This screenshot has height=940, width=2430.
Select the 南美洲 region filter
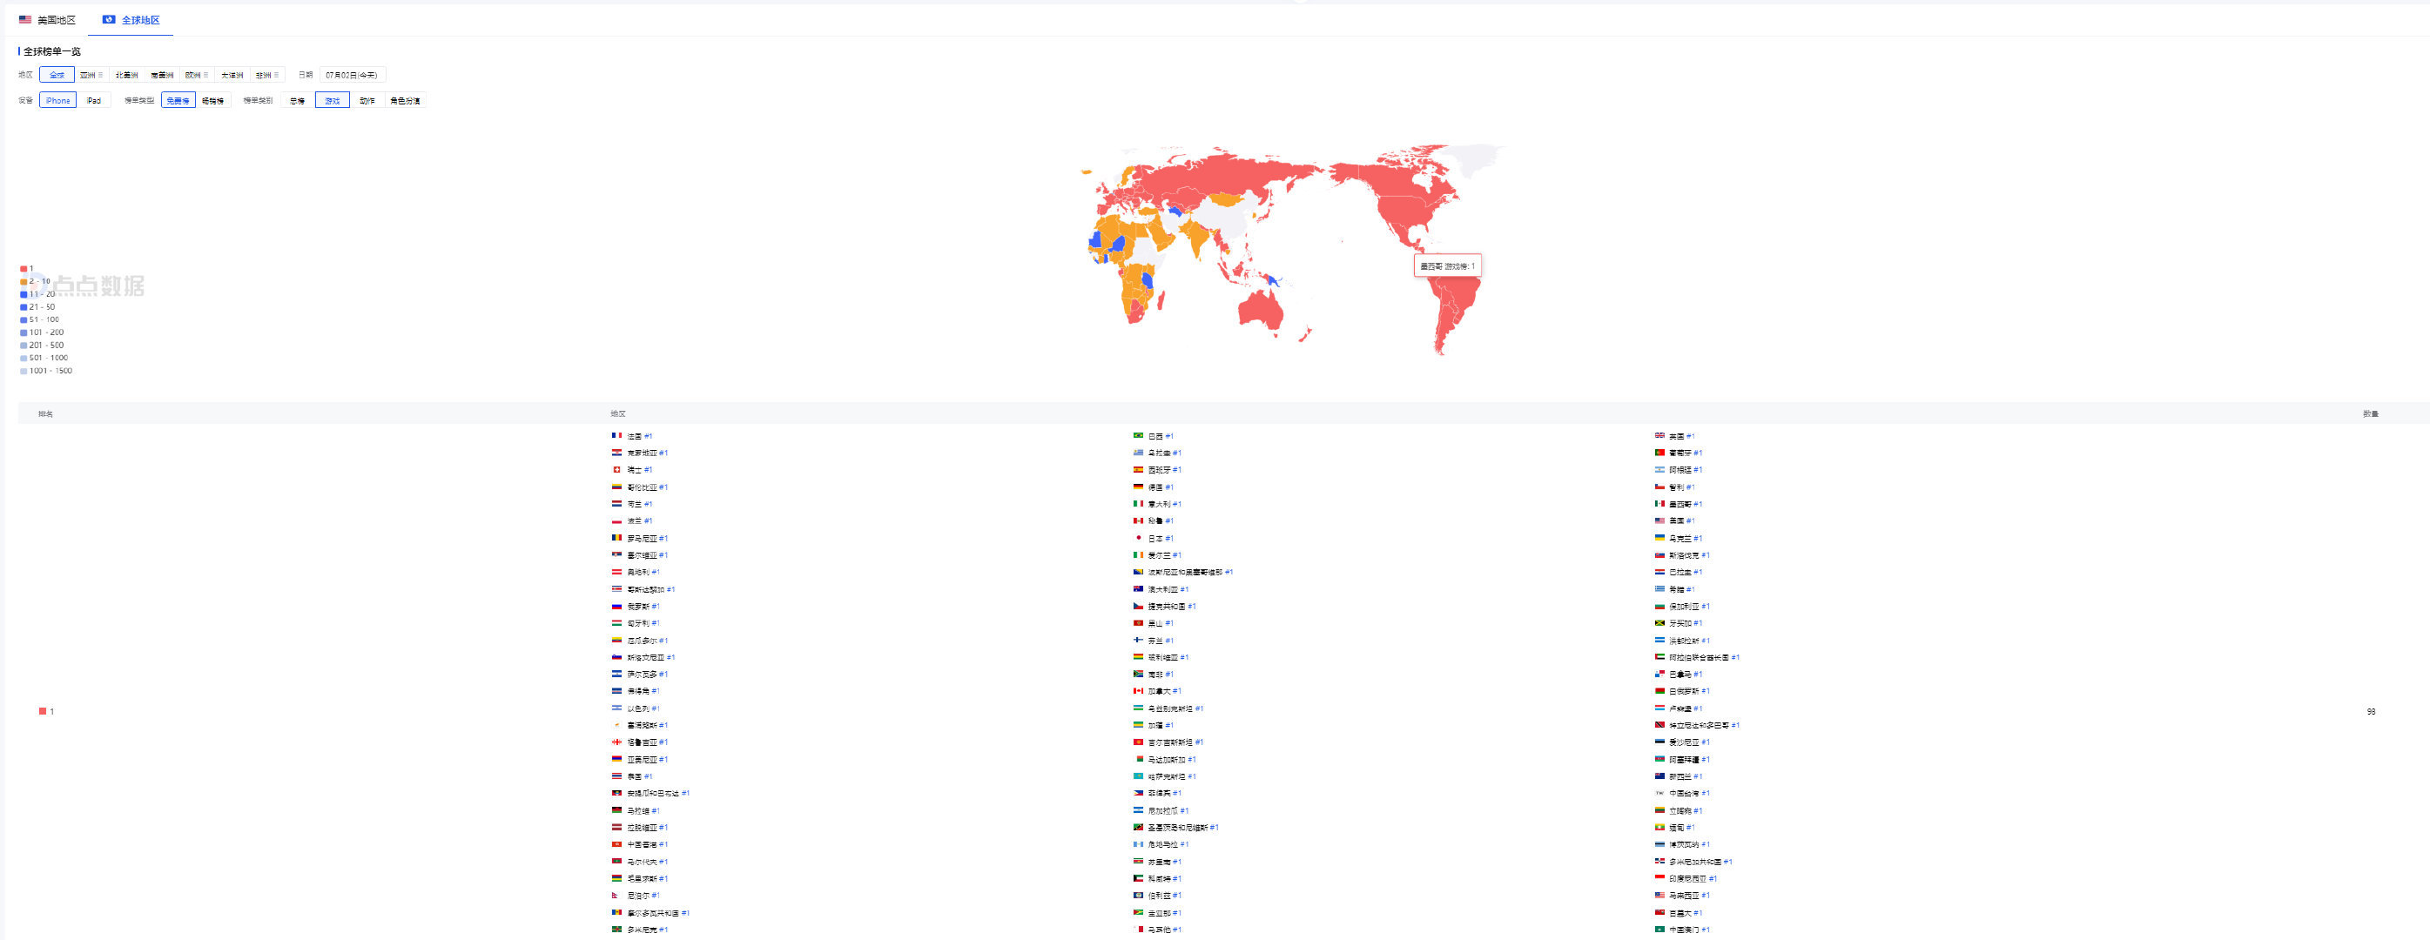point(162,75)
